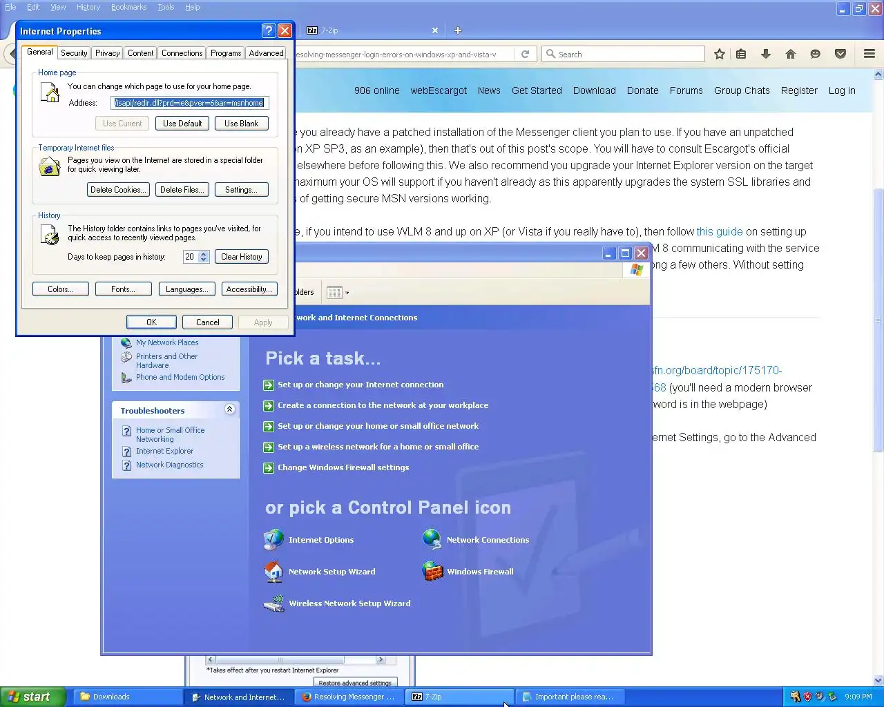Switch to the Advanced tab
This screenshot has width=884, height=707.
(266, 53)
